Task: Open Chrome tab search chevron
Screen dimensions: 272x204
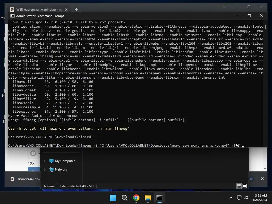Action: coord(224,7)
